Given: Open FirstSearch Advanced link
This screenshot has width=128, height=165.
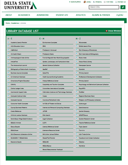Looking at the screenshot, I should coord(49,50).
